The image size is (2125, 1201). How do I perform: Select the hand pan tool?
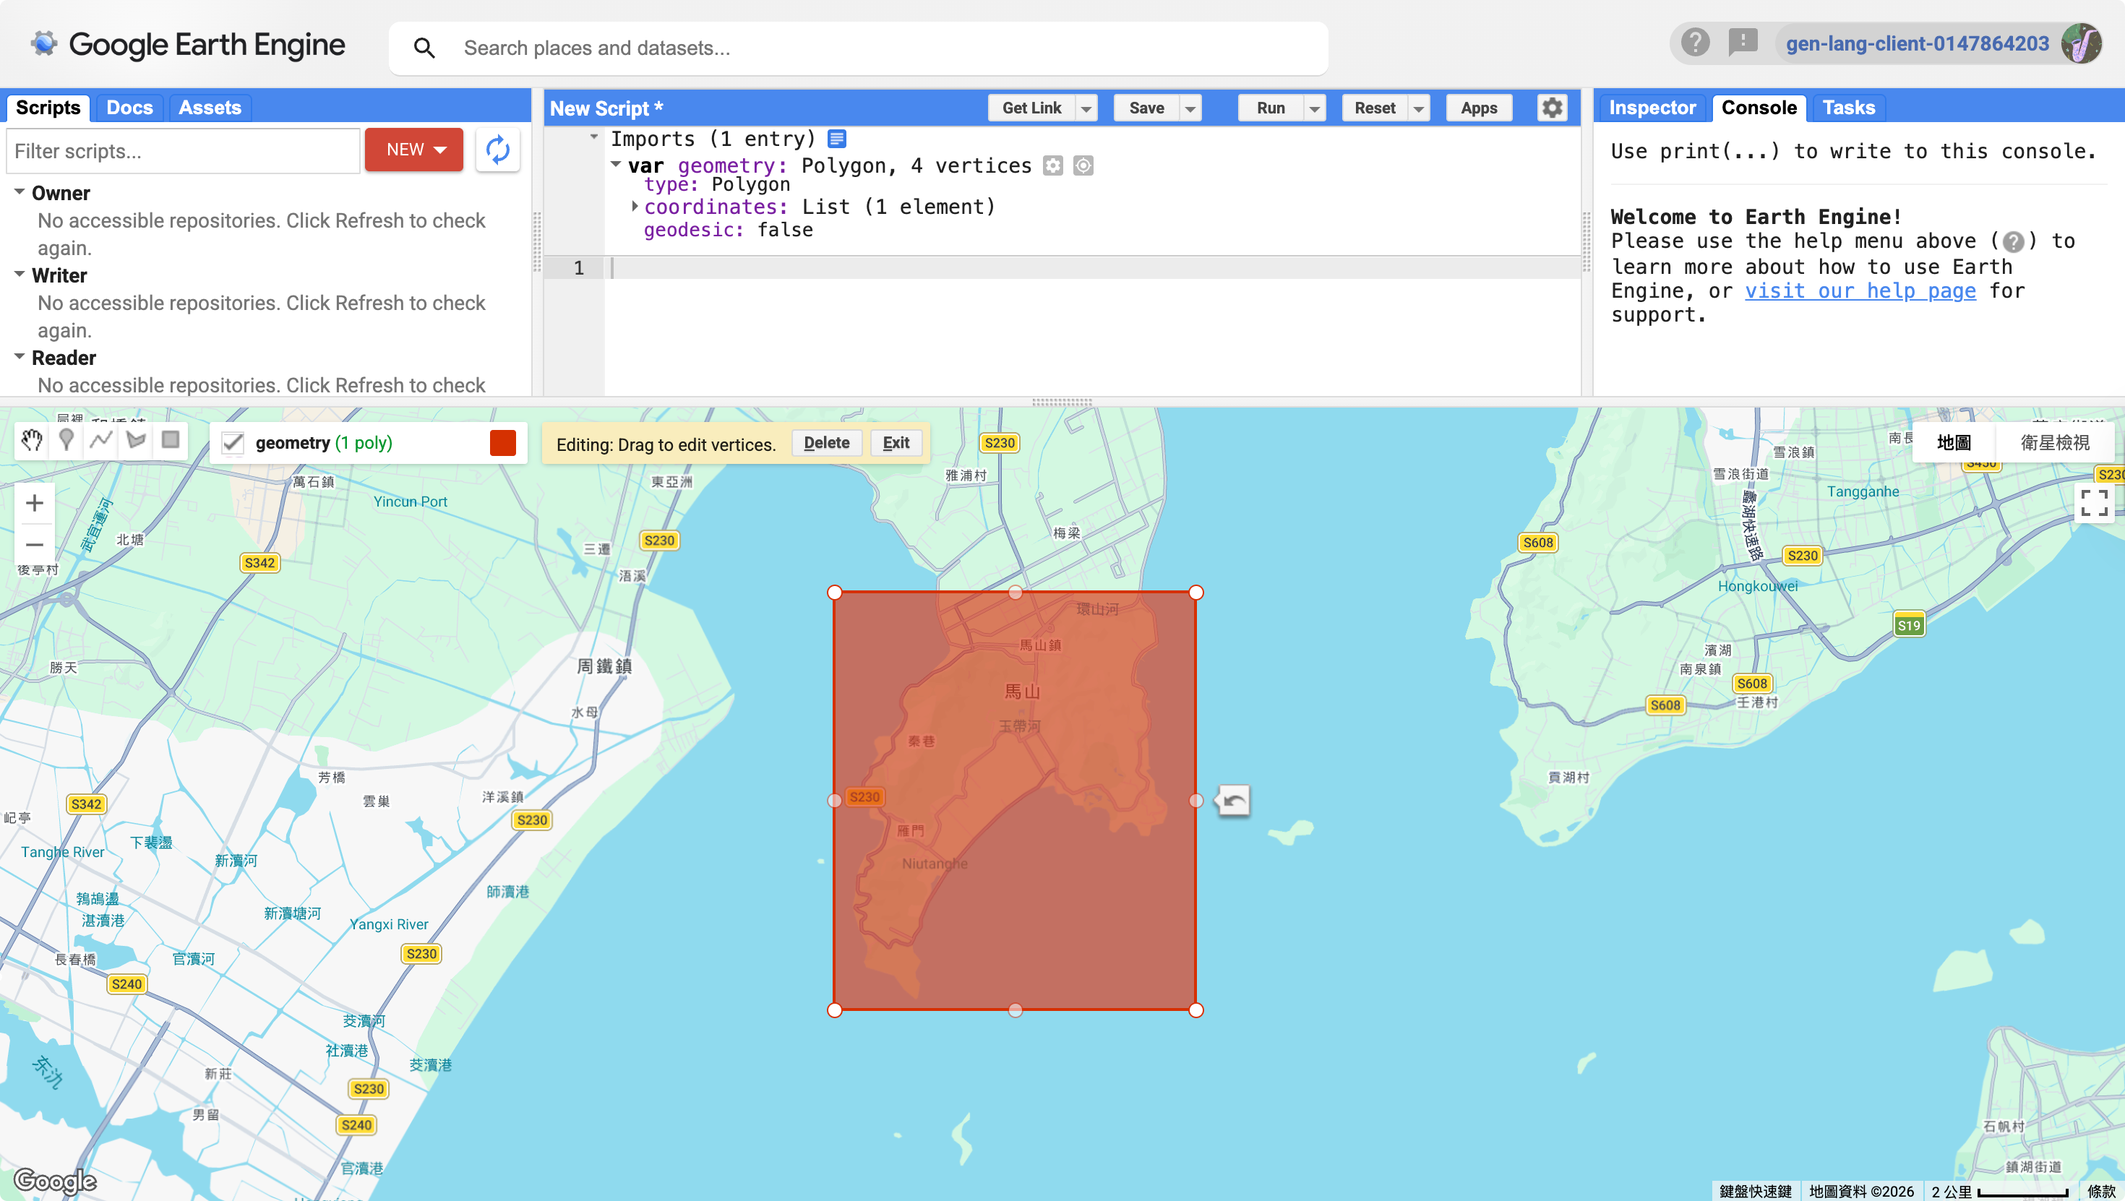pos(33,441)
